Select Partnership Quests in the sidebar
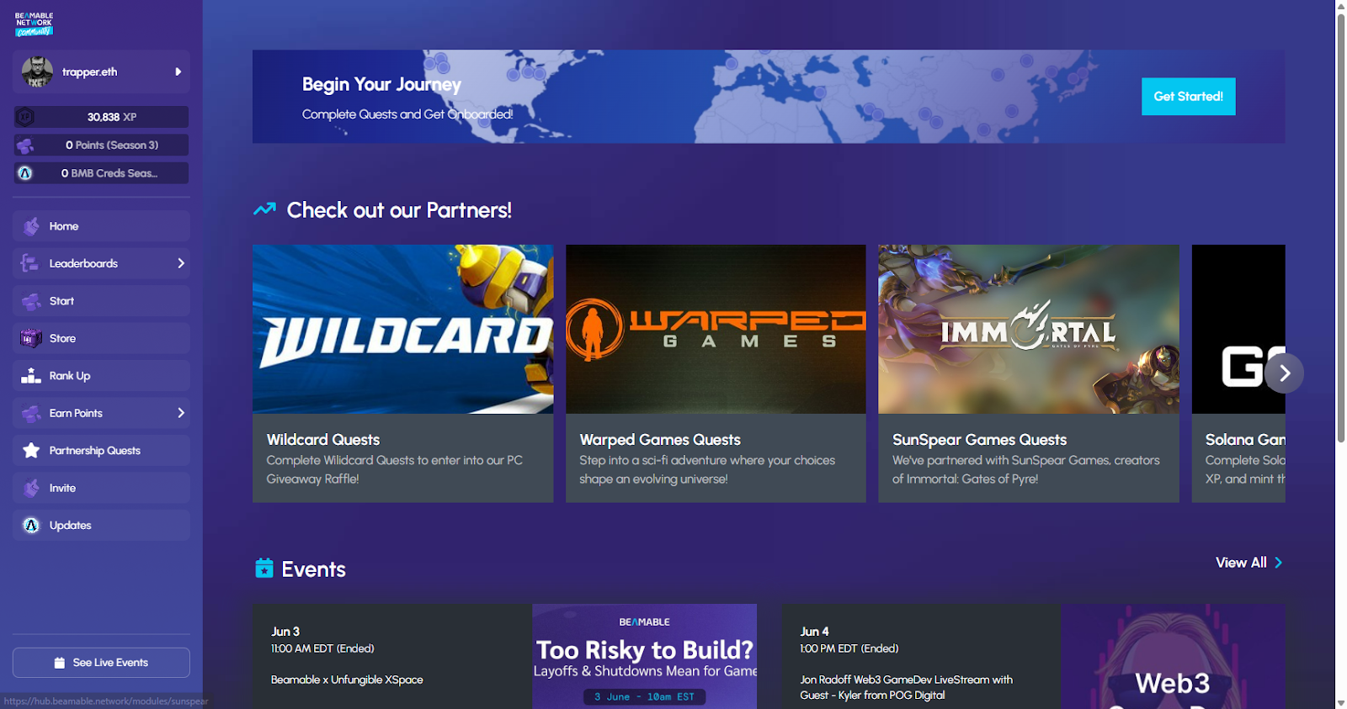Viewport: 1347px width, 709px height. click(101, 451)
